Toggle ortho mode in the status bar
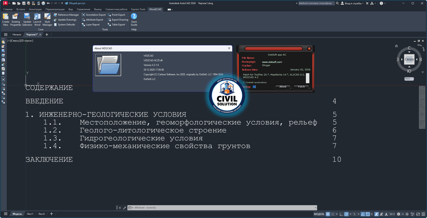This screenshot has width=427, height=218. (341, 214)
